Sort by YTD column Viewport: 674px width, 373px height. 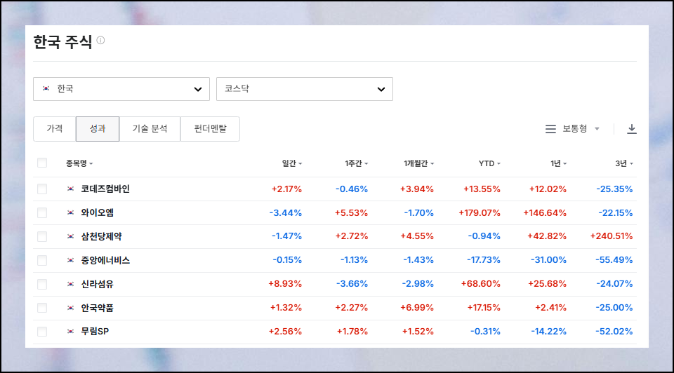click(x=489, y=163)
